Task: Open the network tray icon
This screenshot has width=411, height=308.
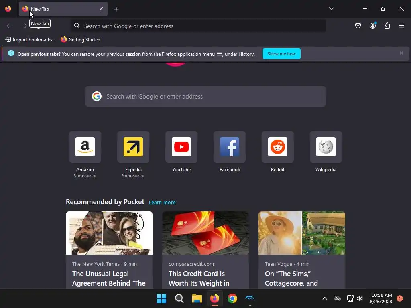Action: tap(350, 298)
